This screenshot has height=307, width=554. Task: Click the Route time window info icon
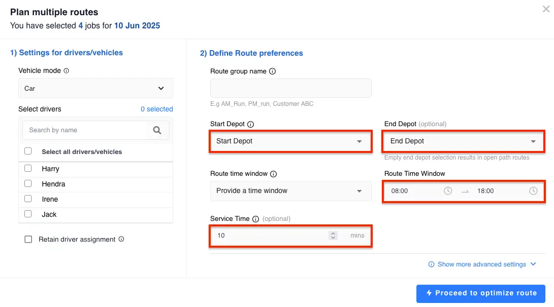(x=274, y=174)
